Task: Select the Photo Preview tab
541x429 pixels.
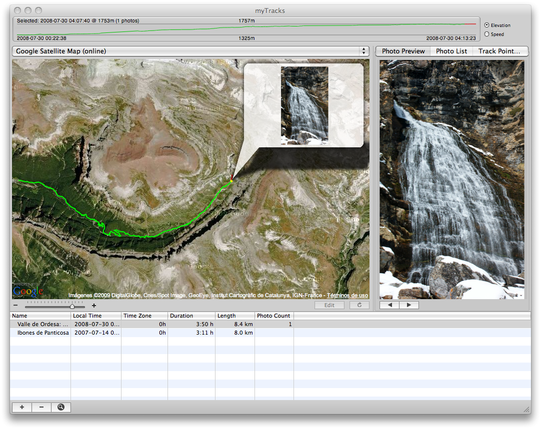Action: pos(403,51)
